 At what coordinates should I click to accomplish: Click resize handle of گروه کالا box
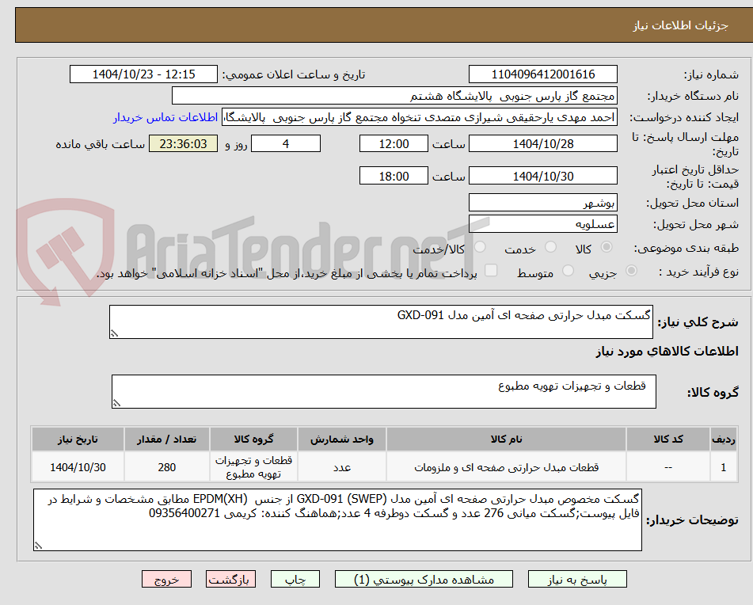(116, 403)
